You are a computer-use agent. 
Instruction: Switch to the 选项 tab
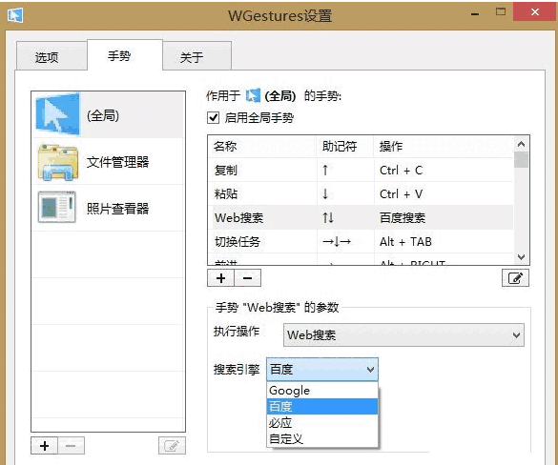click(52, 56)
